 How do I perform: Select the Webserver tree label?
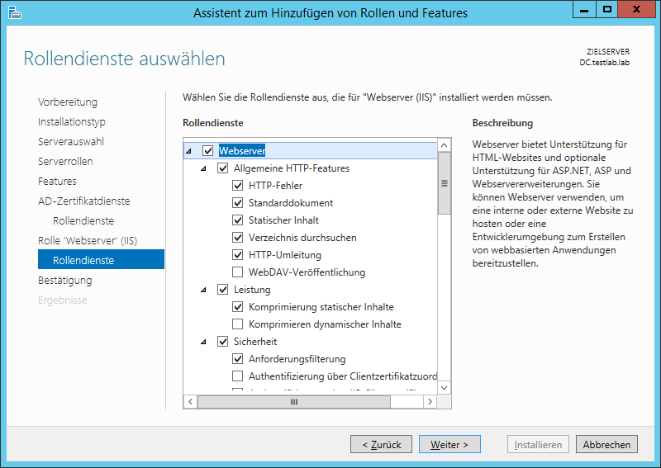click(242, 151)
